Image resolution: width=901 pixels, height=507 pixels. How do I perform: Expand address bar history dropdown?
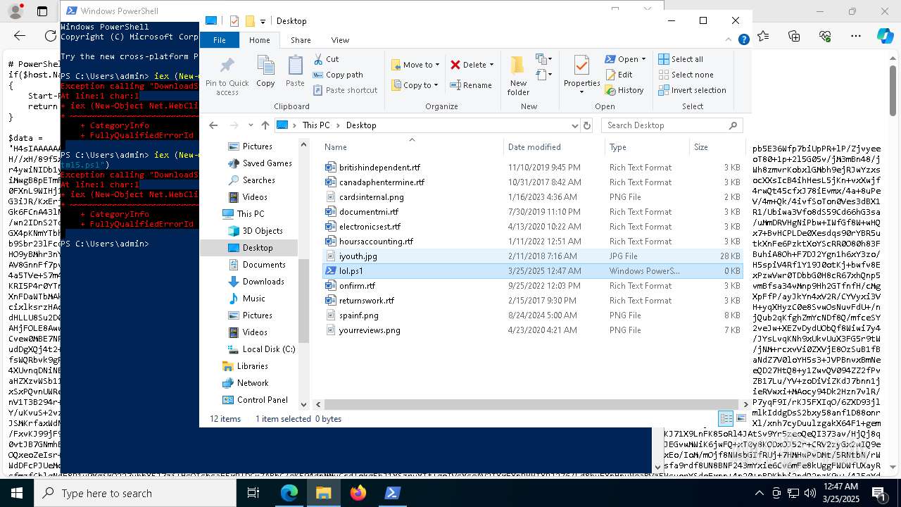tap(575, 125)
